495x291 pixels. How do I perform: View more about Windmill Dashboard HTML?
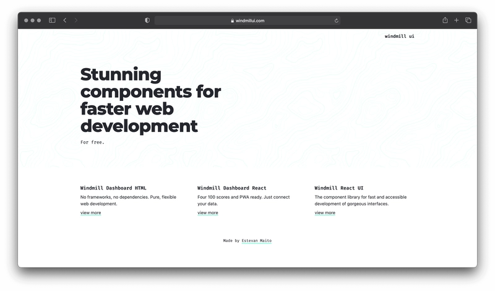pos(90,212)
